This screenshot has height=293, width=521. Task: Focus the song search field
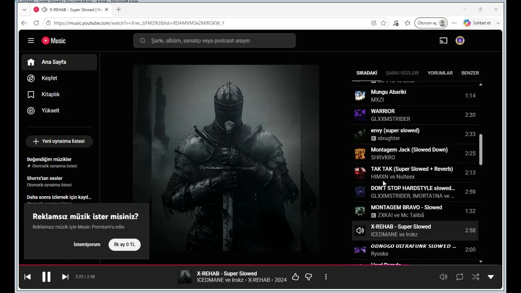pos(215,41)
